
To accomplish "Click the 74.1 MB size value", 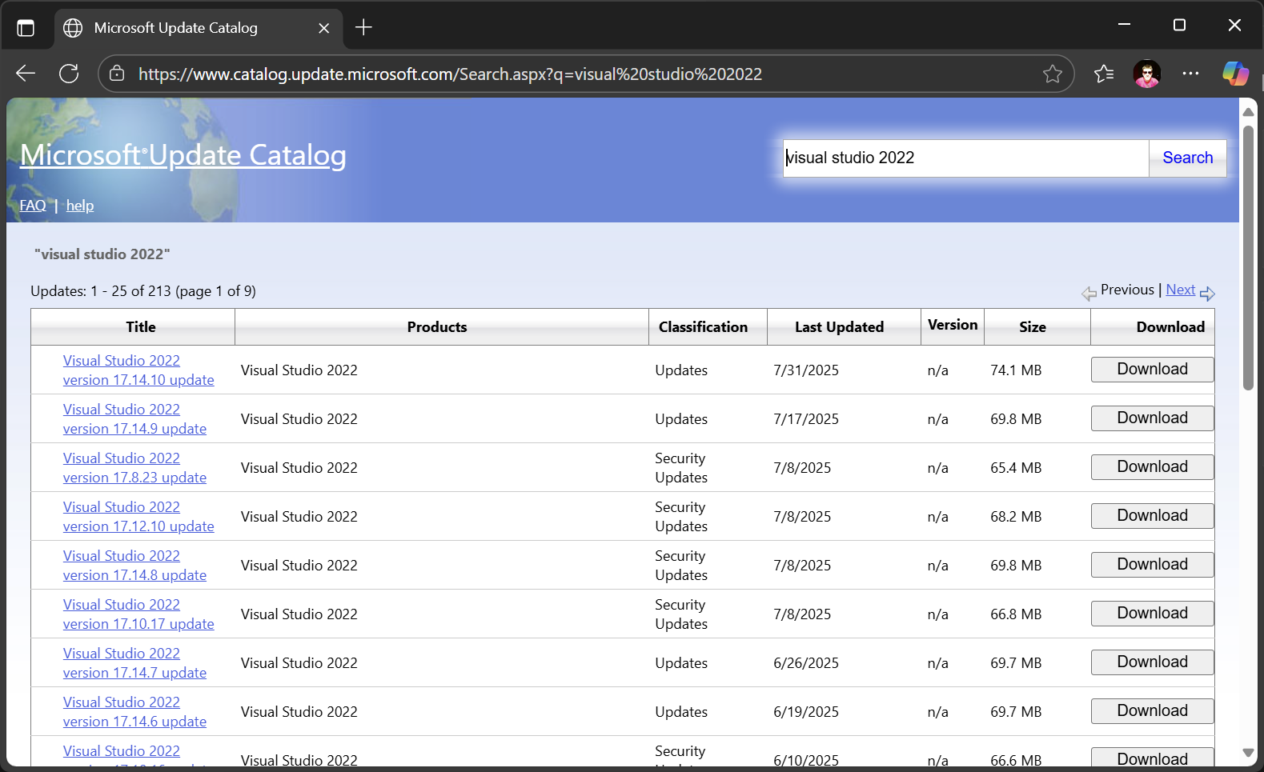I will pyautogui.click(x=1016, y=370).
